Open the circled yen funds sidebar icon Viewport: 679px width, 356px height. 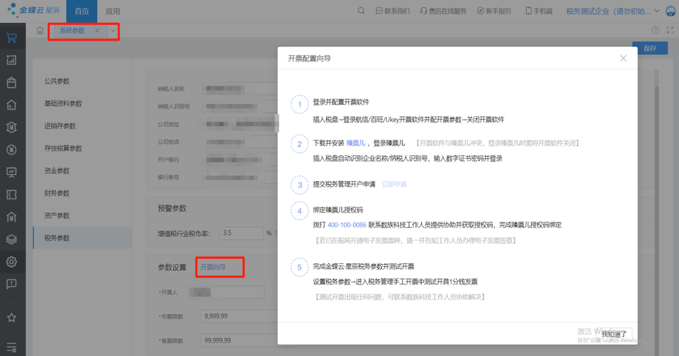pyautogui.click(x=11, y=149)
